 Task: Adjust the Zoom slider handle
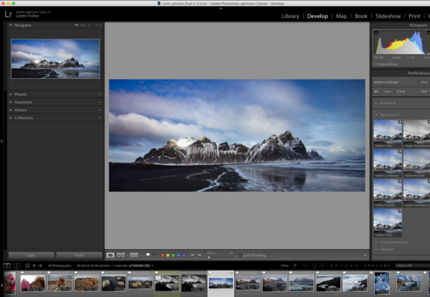[209, 258]
